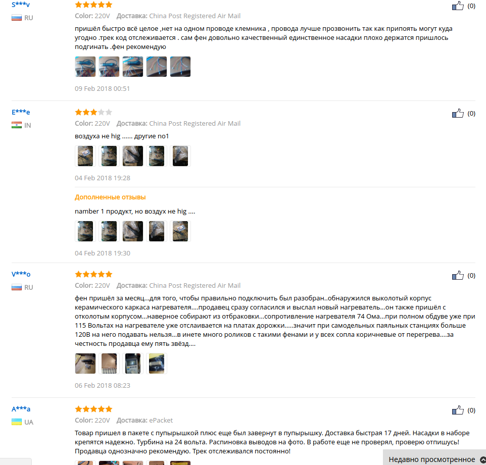486x465 pixels.
Task: Open reviewer name S***v
Action: [x=20, y=5]
